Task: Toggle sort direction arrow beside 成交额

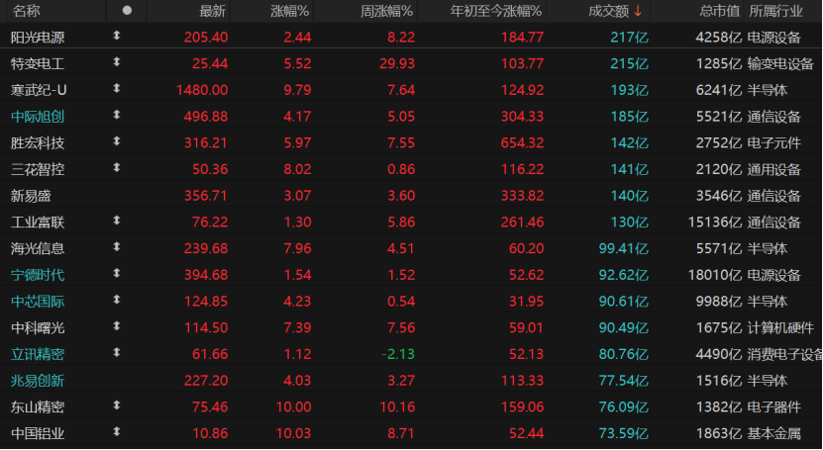Action: pyautogui.click(x=638, y=11)
